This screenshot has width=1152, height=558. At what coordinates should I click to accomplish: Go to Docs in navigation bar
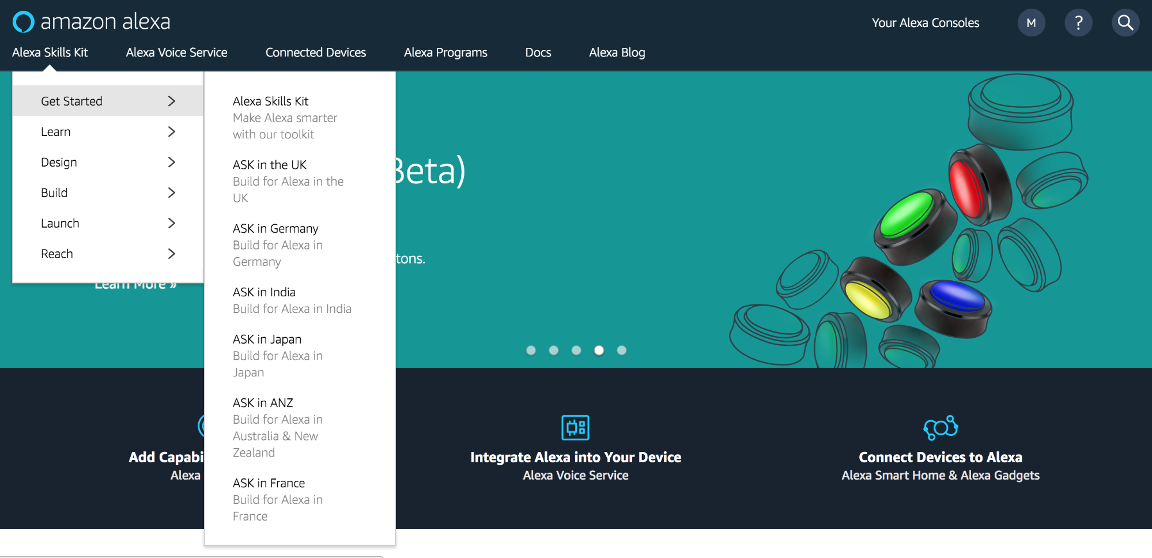pyautogui.click(x=538, y=52)
